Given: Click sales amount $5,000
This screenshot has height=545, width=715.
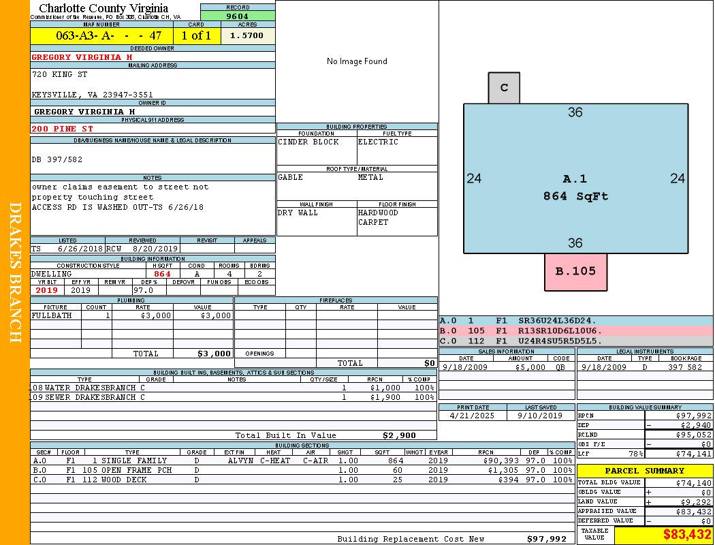Looking at the screenshot, I should click(x=530, y=367).
